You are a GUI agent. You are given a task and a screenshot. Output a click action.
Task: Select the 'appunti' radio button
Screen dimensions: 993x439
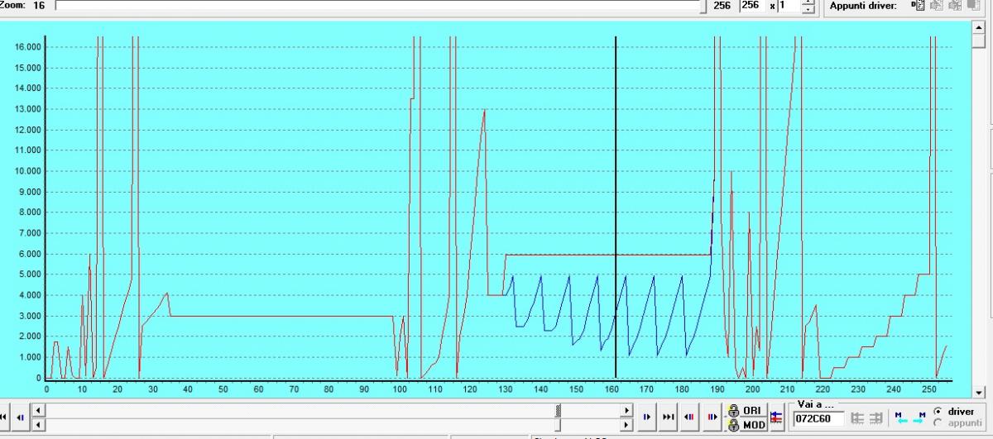938,422
